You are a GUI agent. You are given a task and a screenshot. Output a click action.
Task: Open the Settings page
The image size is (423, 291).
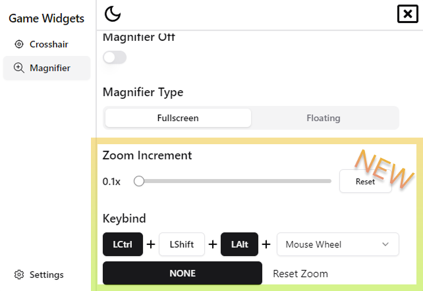tap(46, 275)
